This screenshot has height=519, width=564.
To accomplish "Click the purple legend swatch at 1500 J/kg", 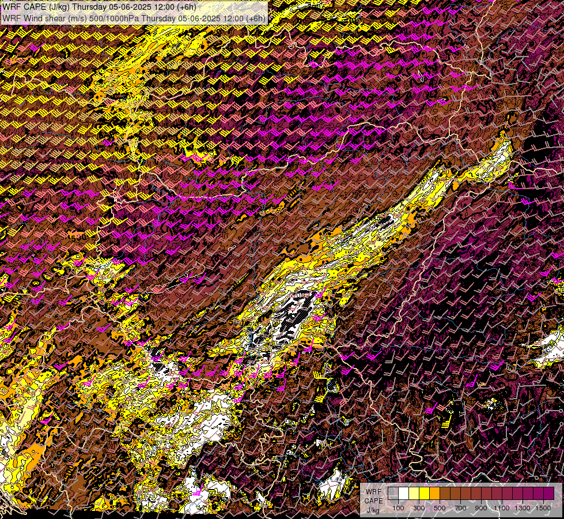I will pos(549,494).
